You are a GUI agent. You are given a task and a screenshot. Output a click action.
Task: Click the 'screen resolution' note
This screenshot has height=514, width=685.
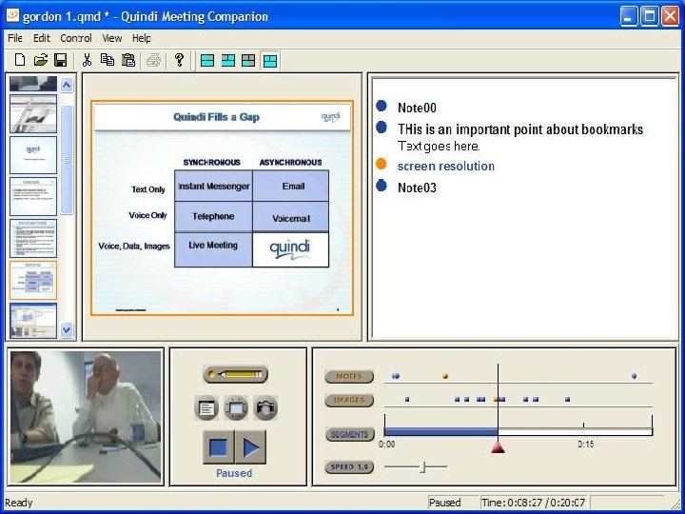[446, 166]
